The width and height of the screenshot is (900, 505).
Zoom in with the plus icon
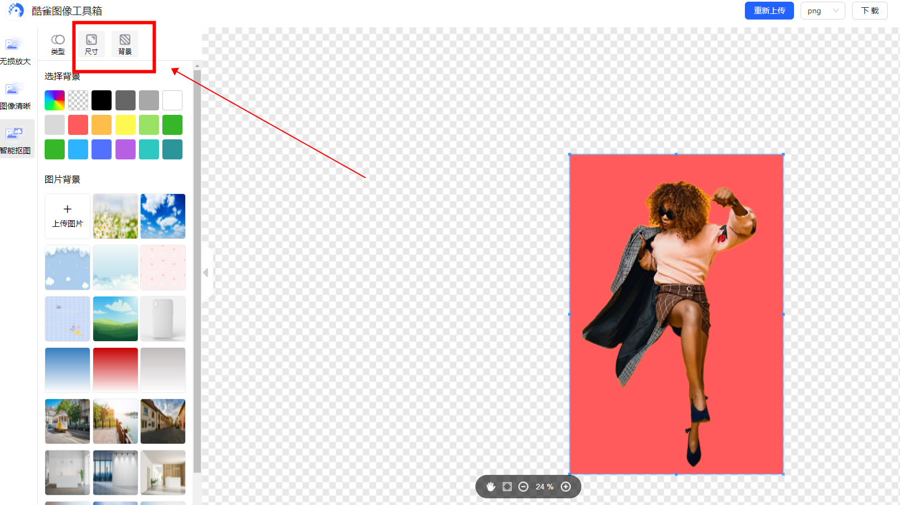click(x=566, y=487)
